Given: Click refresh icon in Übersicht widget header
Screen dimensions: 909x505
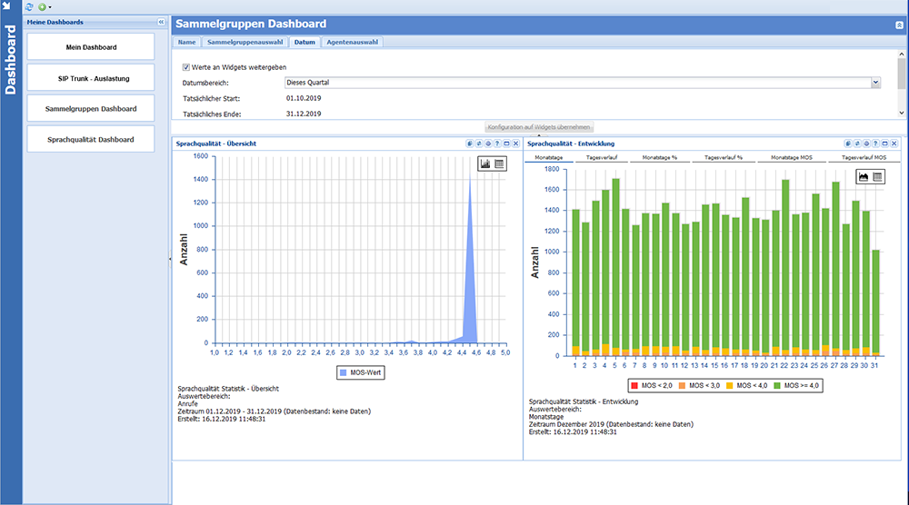Looking at the screenshot, I should pos(479,144).
